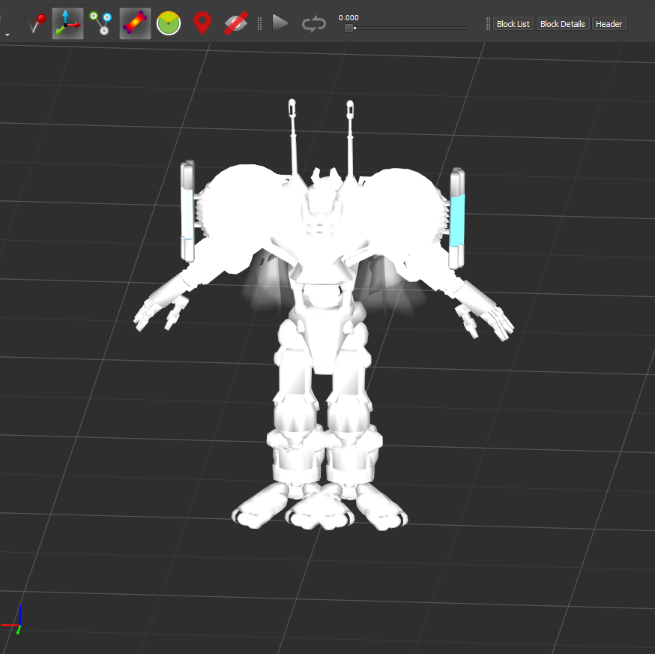Viewport: 655px width, 654px height.
Task: Open the Header panel
Action: [609, 24]
